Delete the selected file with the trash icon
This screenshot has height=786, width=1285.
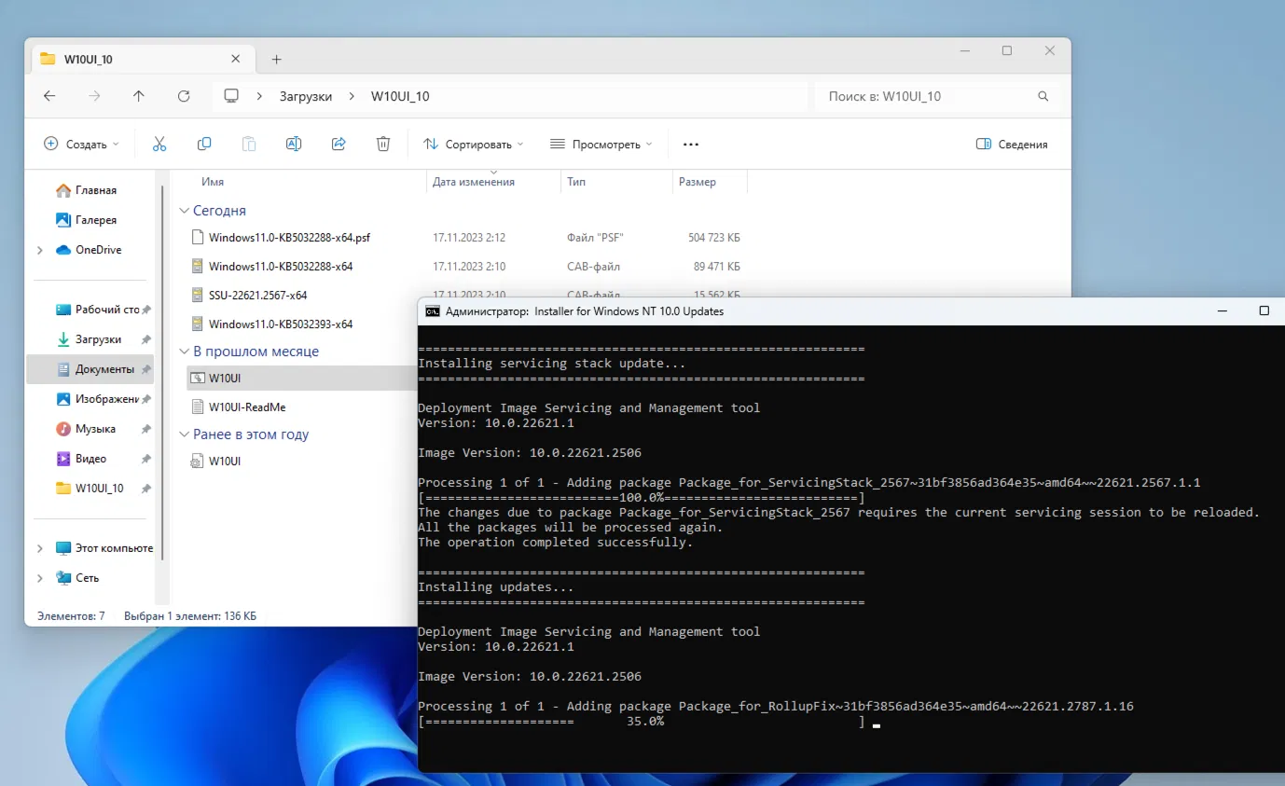point(383,144)
